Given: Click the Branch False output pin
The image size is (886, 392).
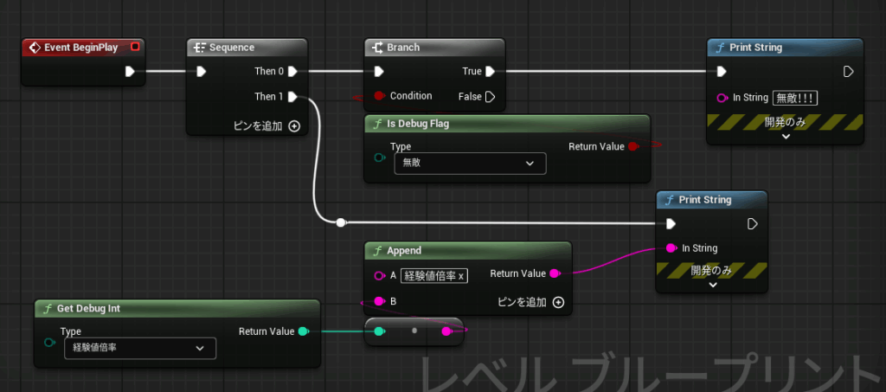Looking at the screenshot, I should click(x=490, y=97).
